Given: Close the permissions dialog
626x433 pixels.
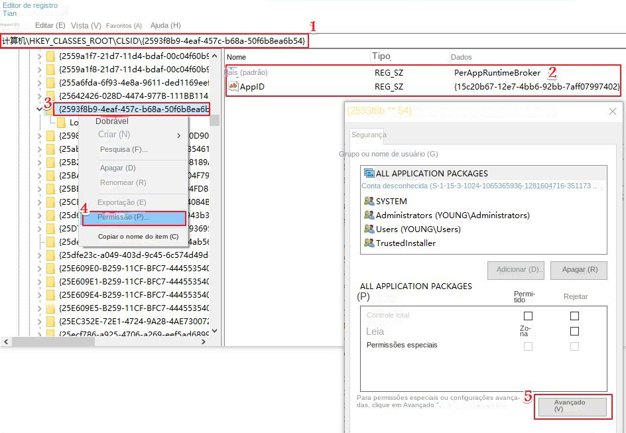Looking at the screenshot, I should [x=613, y=111].
